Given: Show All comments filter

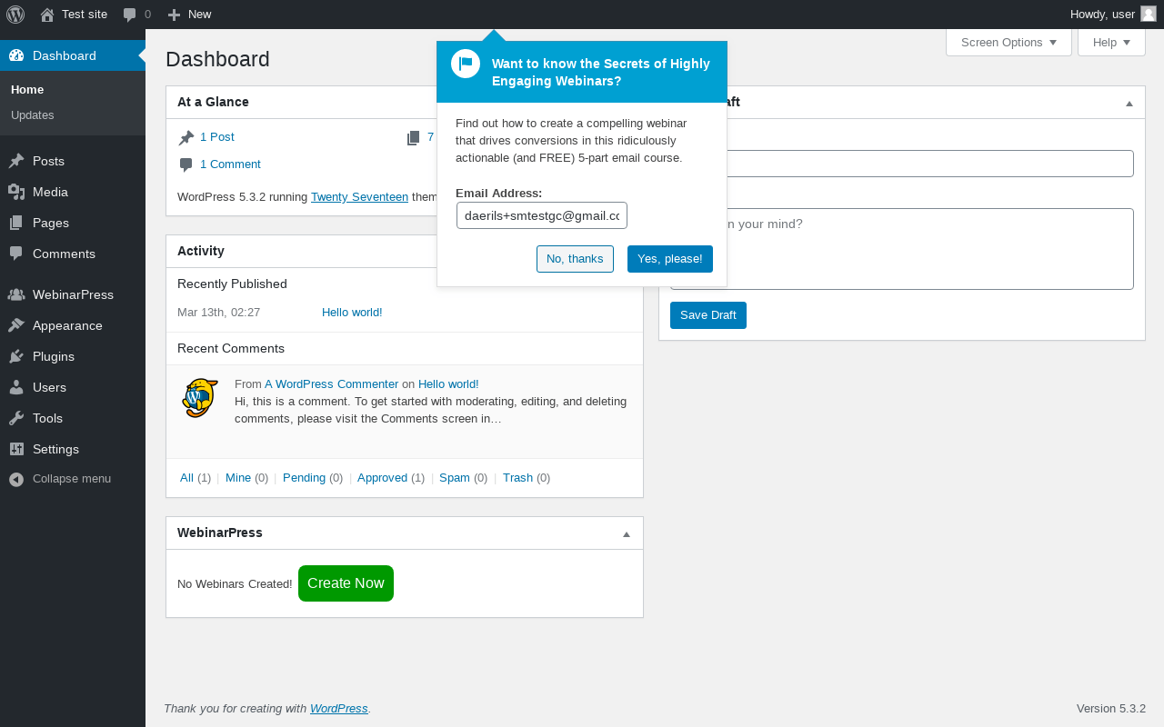Looking at the screenshot, I should coord(186,478).
